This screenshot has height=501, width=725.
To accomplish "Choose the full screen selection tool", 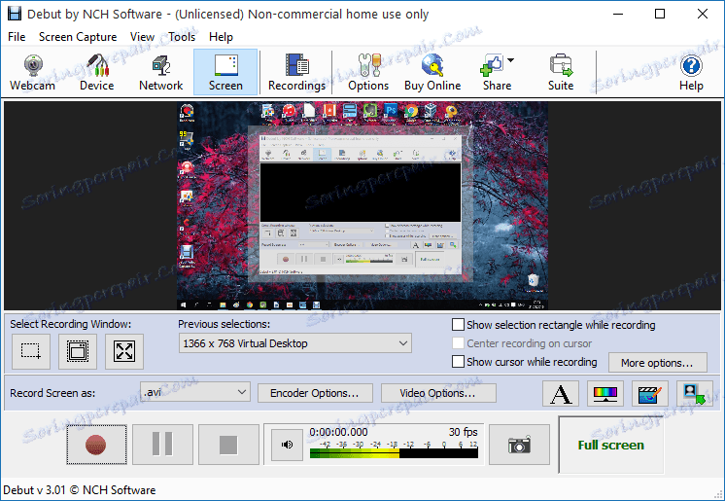I will pos(124,351).
